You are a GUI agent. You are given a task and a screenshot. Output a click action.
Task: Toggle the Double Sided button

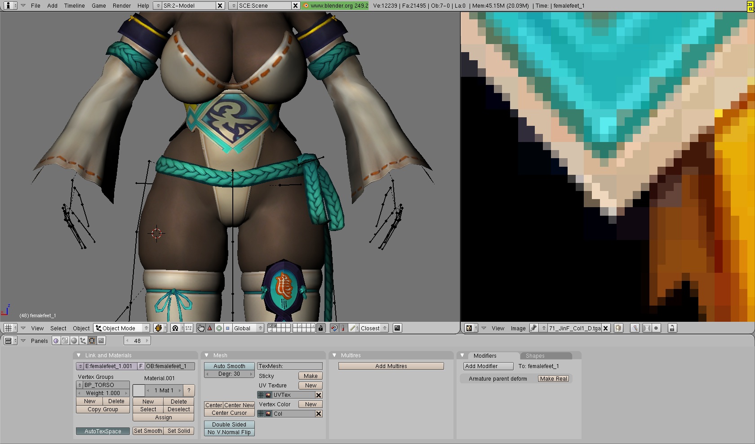pyautogui.click(x=229, y=424)
